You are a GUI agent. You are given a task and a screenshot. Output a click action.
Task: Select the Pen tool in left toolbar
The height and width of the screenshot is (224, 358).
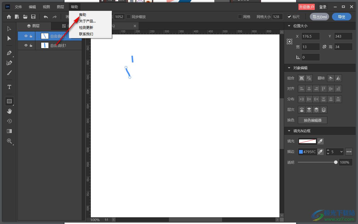[9, 53]
